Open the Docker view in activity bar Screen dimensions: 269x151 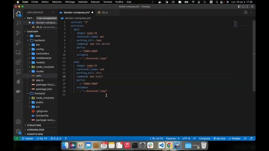pos(18,91)
